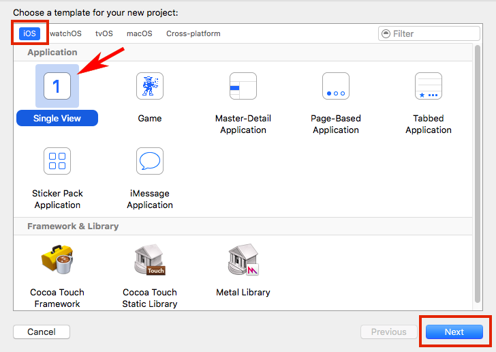The width and height of the screenshot is (496, 352).
Task: Choose the Cocoa Touch Static Library icon
Action: point(150,259)
